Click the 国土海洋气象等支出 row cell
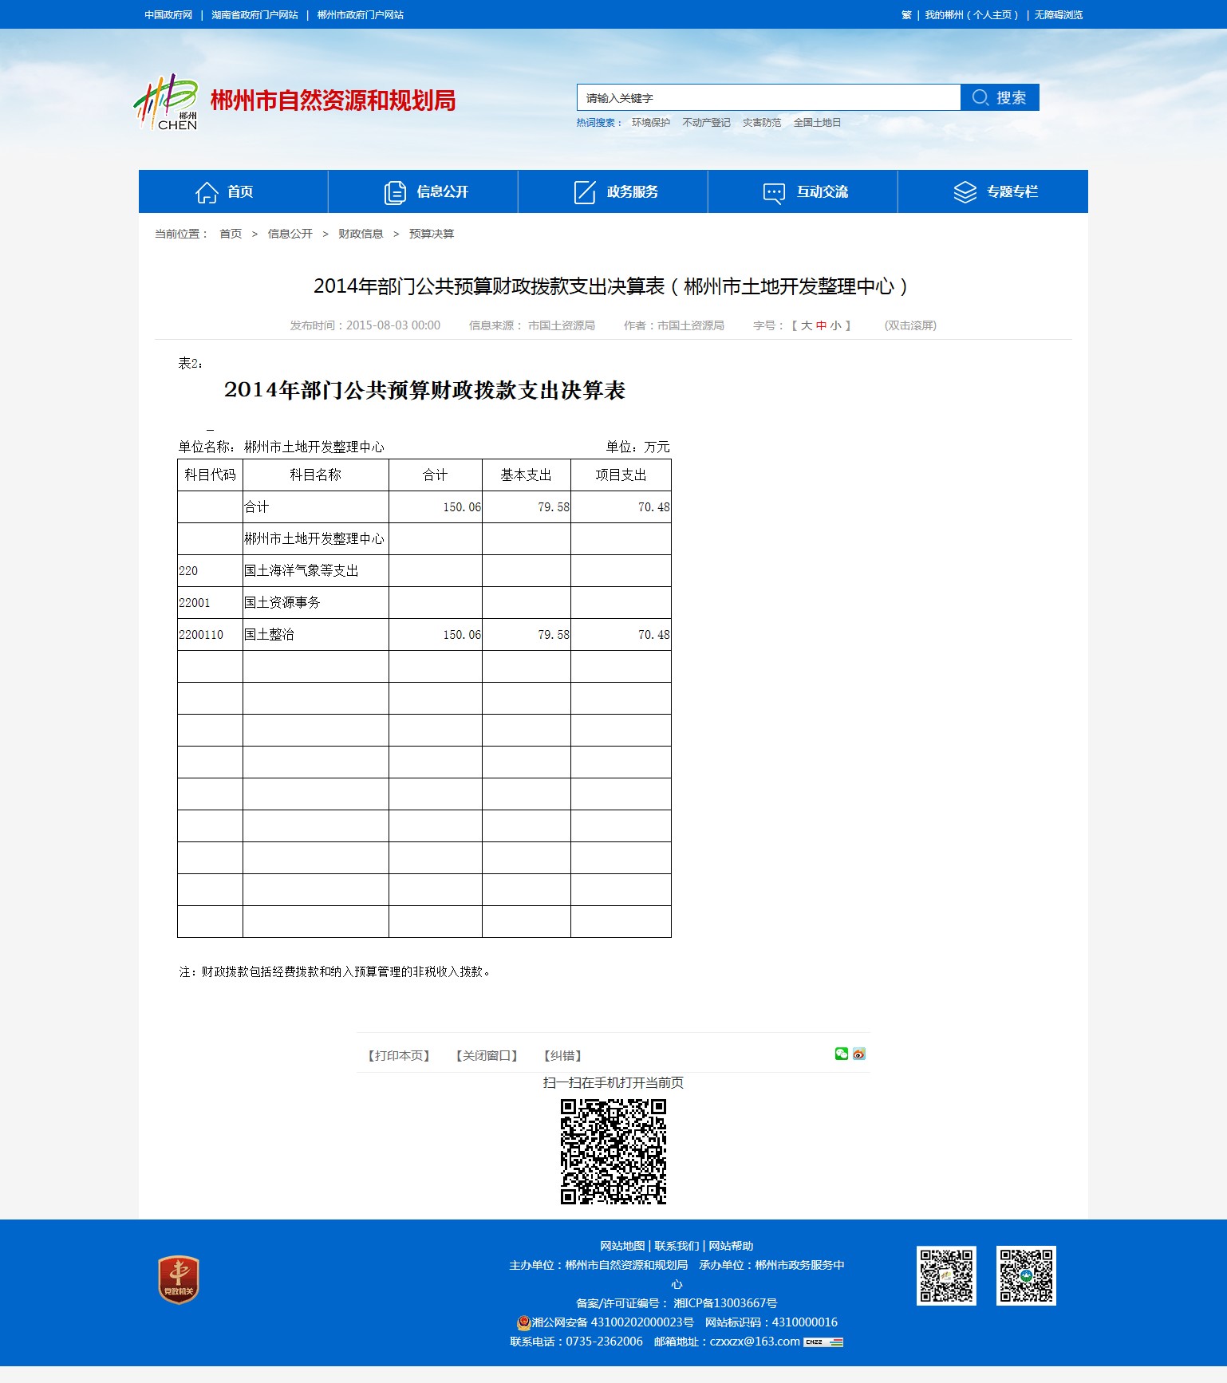1227x1383 pixels. click(316, 571)
